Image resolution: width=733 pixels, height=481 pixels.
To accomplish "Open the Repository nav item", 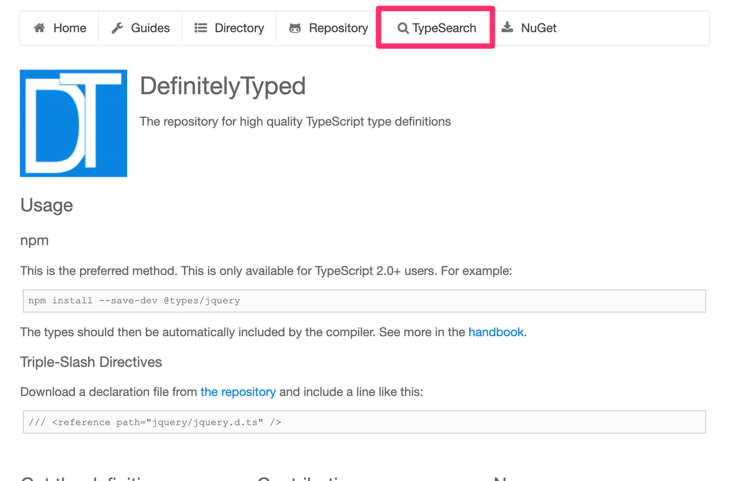I will pyautogui.click(x=328, y=28).
